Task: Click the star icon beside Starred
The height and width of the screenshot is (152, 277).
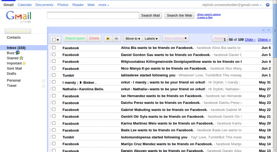Action: pos(21,58)
